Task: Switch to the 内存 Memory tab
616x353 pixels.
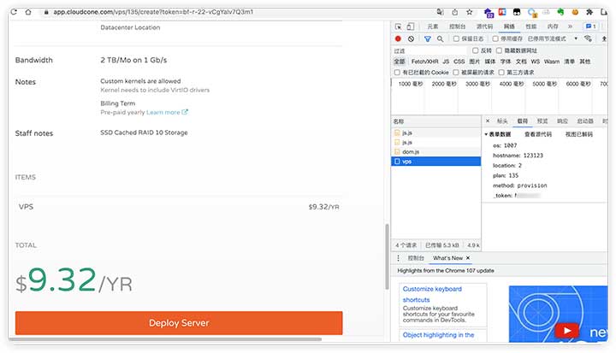Action: pyautogui.click(x=553, y=26)
